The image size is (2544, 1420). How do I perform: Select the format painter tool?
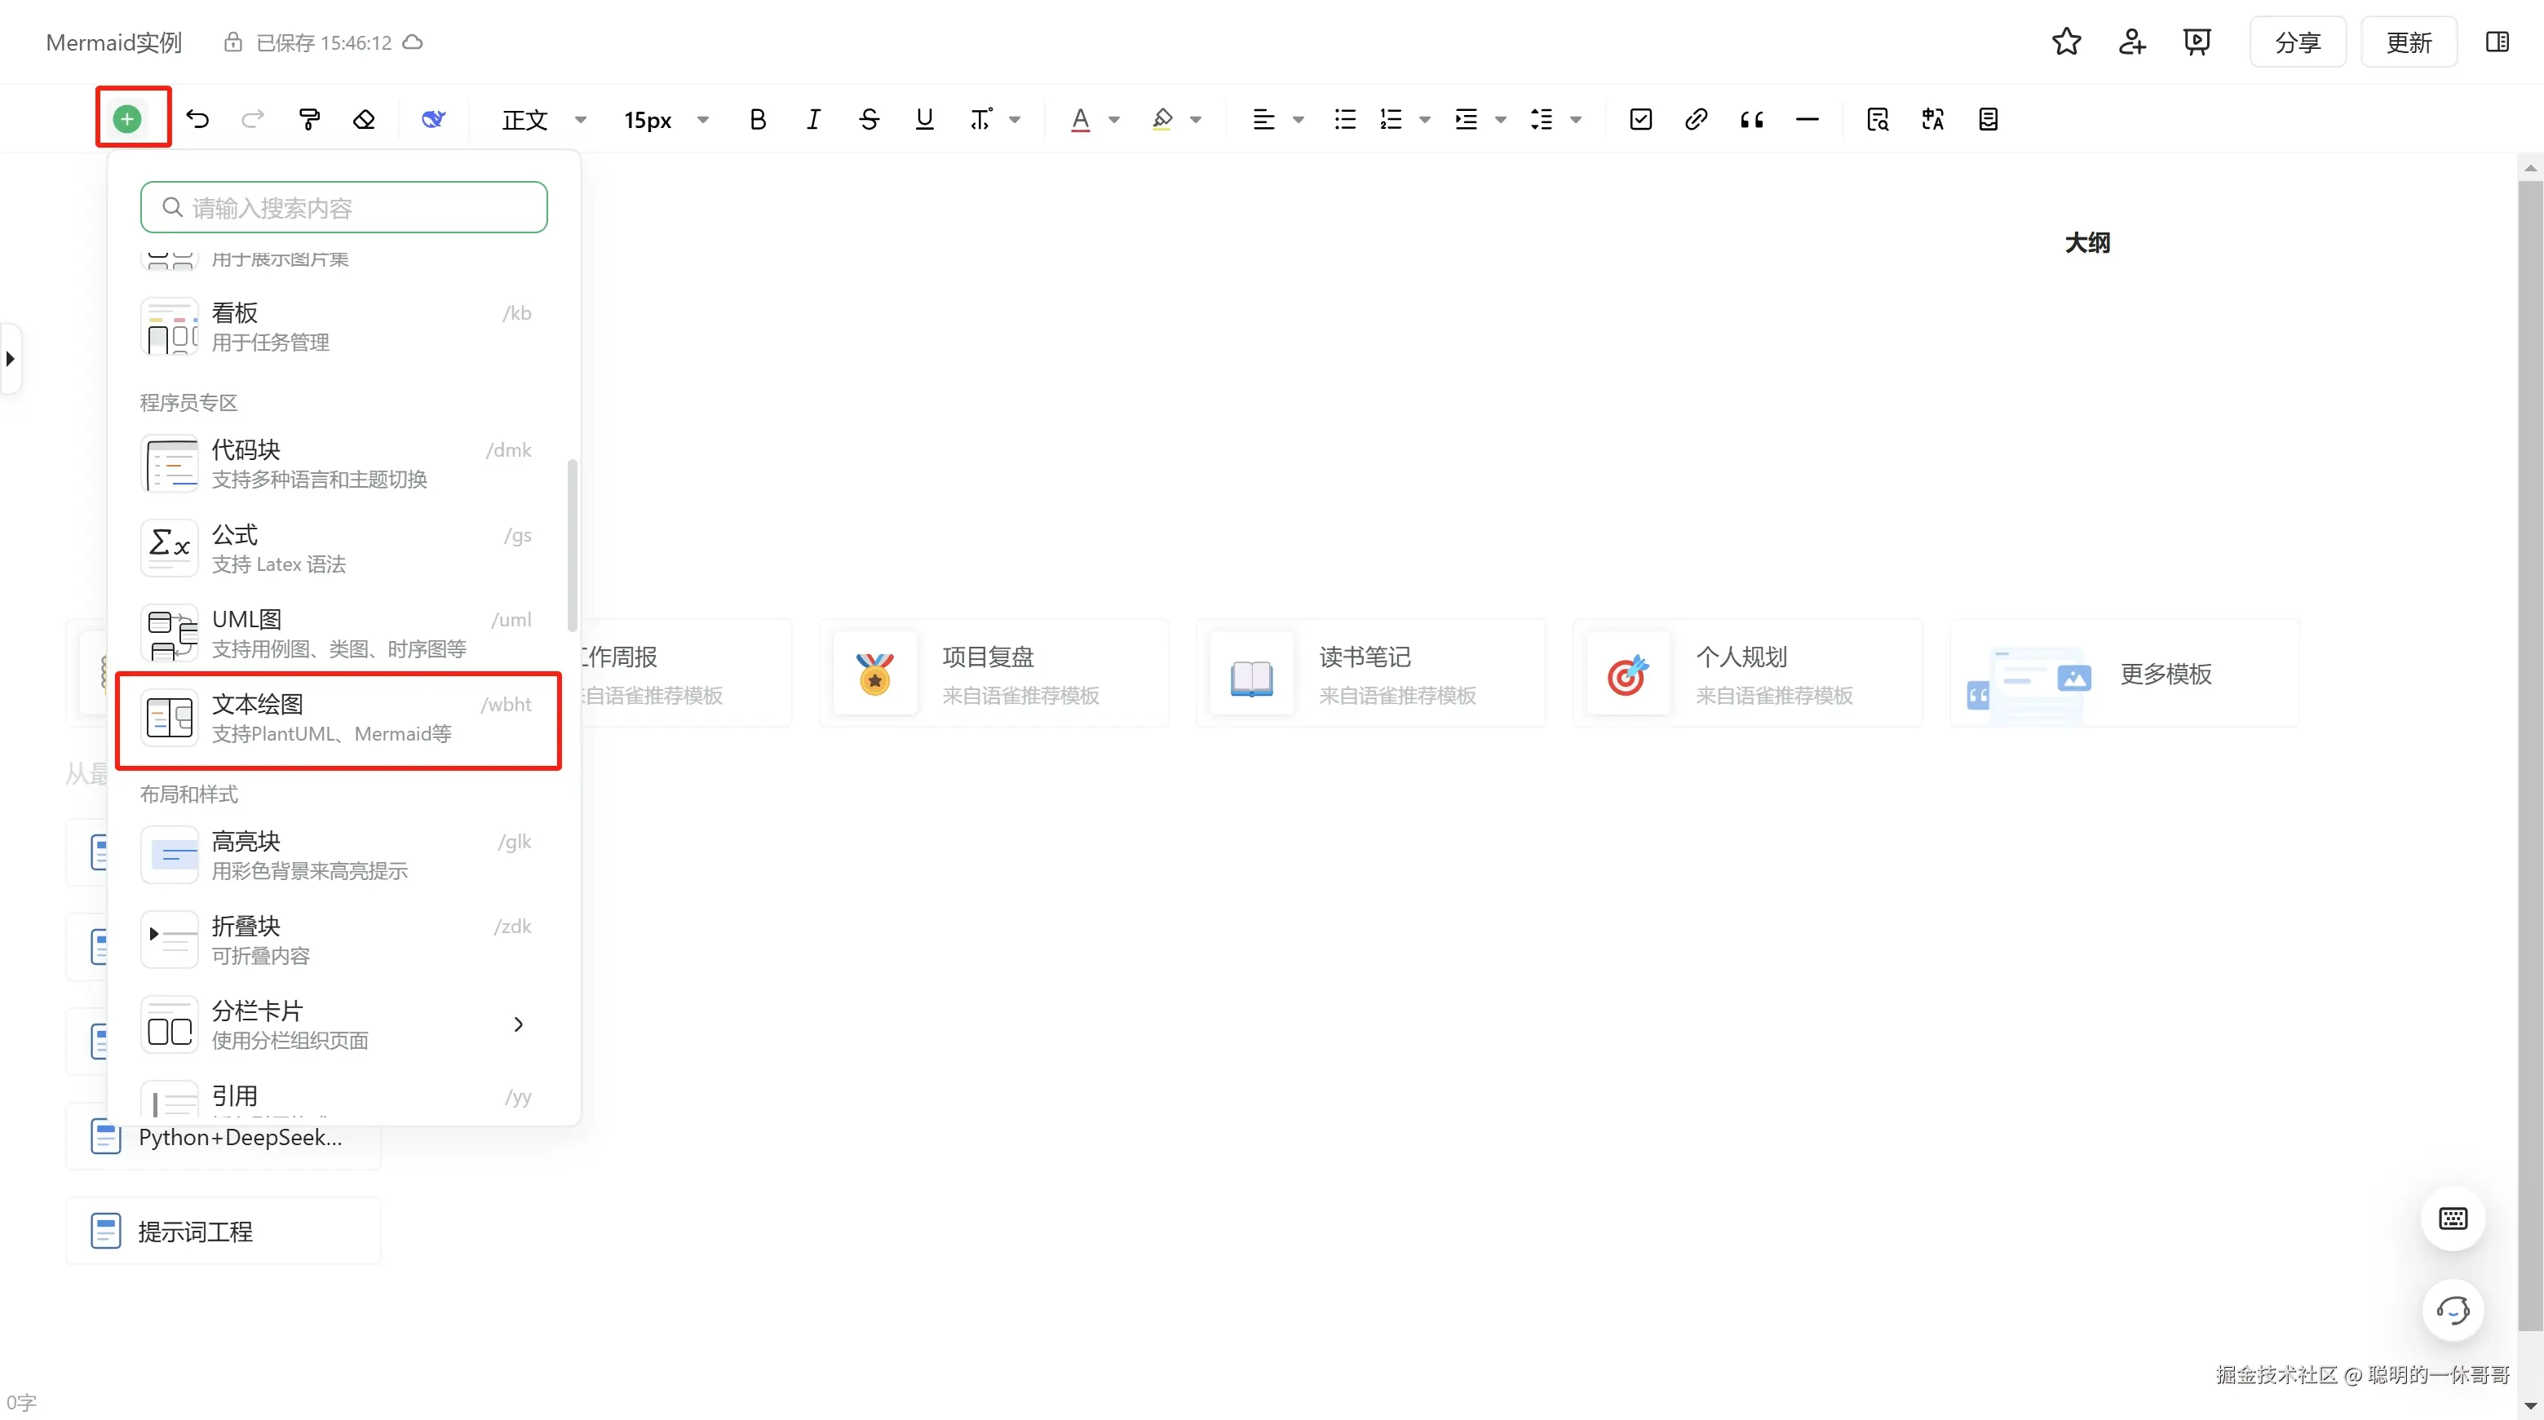tap(309, 119)
